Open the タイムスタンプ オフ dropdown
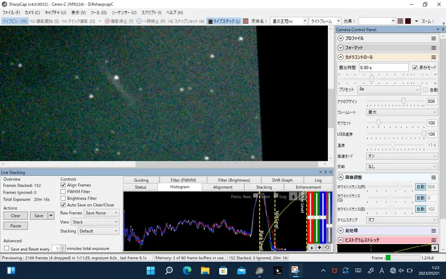Viewport: 446px width, 279px height. 401,220
